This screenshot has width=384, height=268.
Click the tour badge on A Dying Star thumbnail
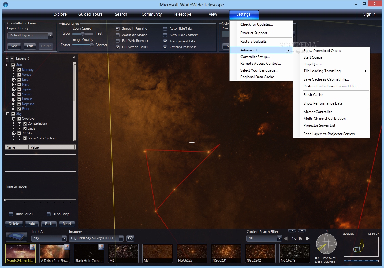(67, 247)
